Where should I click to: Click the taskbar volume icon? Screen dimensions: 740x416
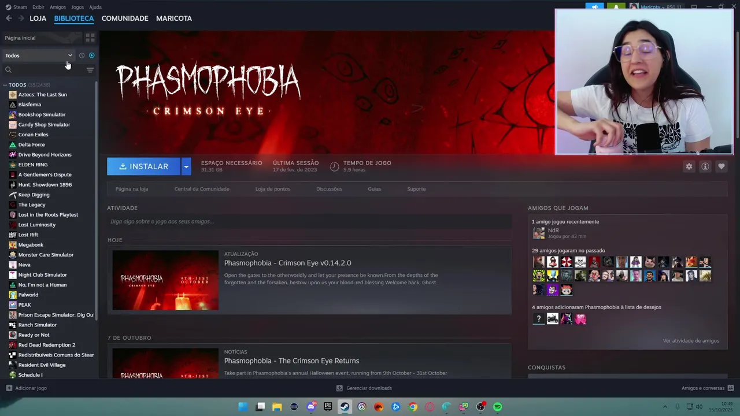700,407
